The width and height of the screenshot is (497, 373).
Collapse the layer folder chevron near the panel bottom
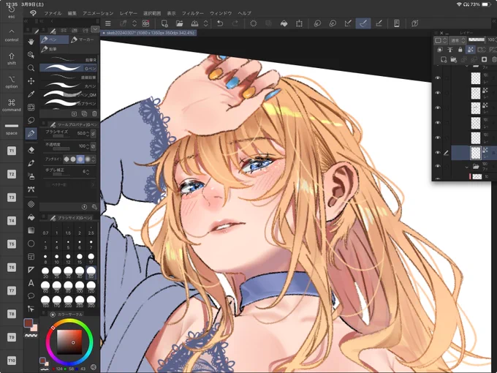click(466, 167)
